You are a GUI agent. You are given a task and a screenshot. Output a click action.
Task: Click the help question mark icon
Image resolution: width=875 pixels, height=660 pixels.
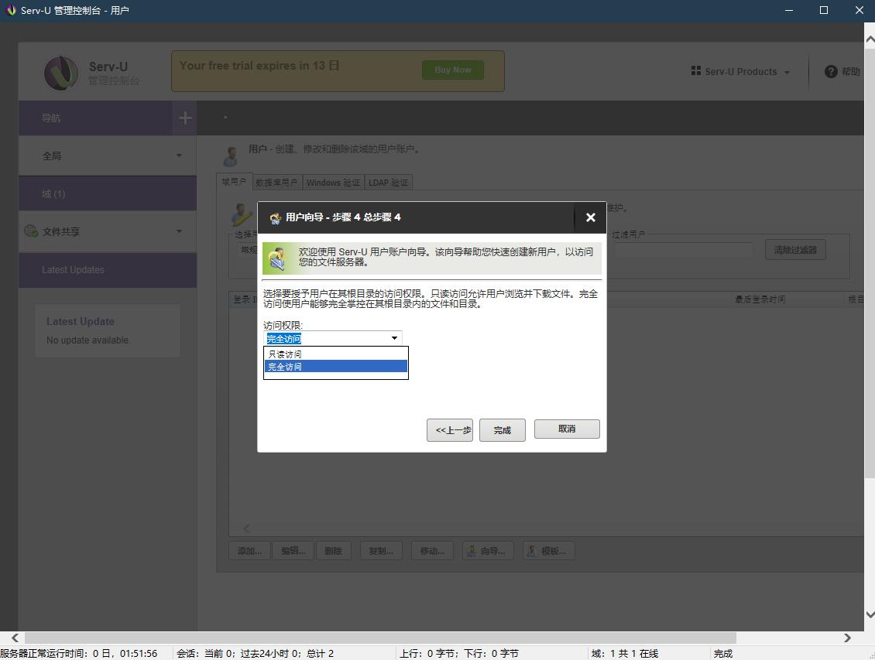(831, 71)
